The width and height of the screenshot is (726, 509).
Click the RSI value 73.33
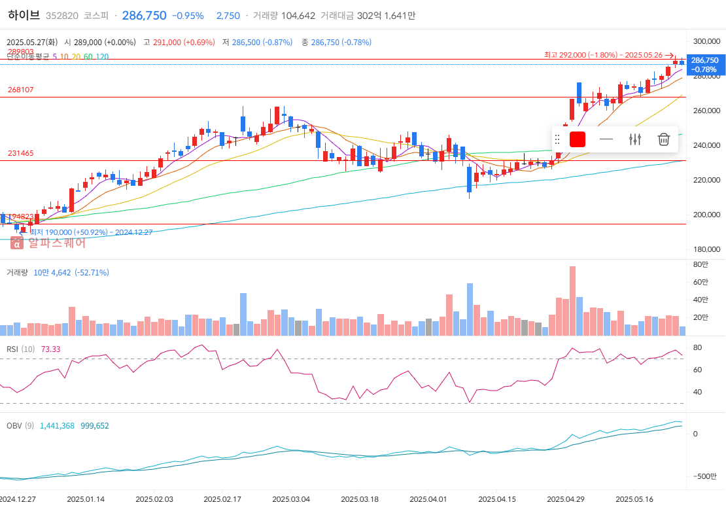[x=50, y=349]
